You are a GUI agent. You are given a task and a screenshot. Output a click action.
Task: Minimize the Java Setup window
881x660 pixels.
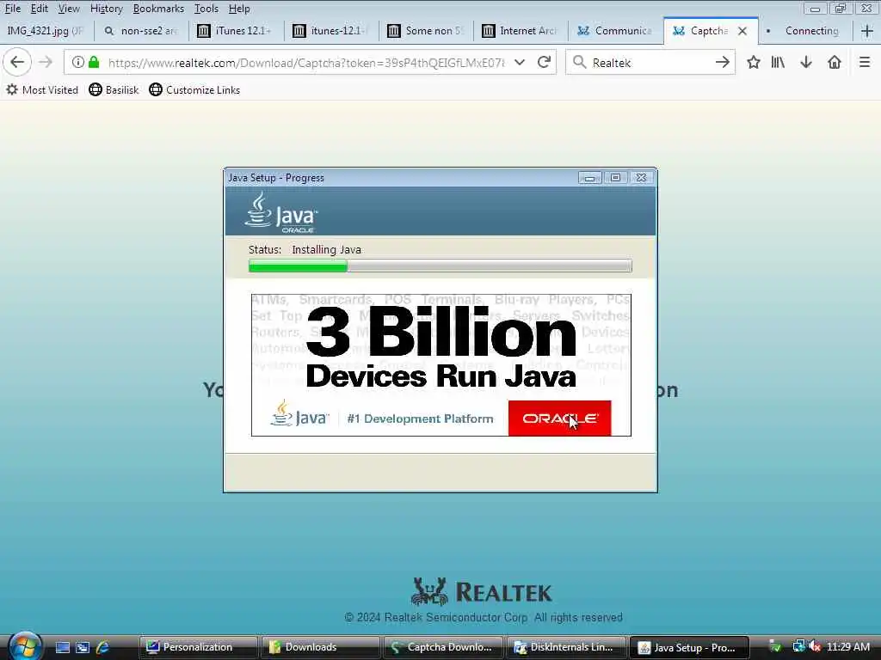tap(590, 177)
